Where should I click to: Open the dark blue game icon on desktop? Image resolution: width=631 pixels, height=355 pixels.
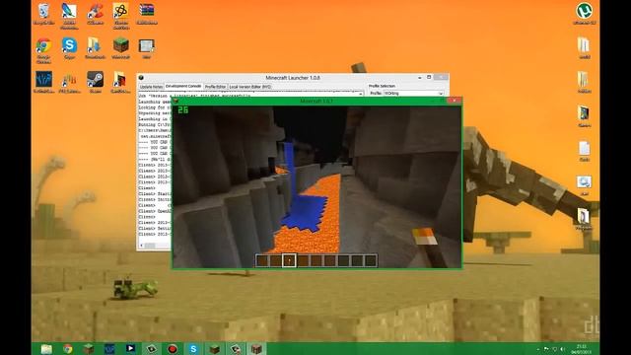pyautogui.click(x=43, y=82)
